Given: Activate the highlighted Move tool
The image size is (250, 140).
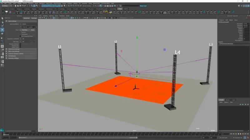Looking at the screenshot, I should coord(2,30).
